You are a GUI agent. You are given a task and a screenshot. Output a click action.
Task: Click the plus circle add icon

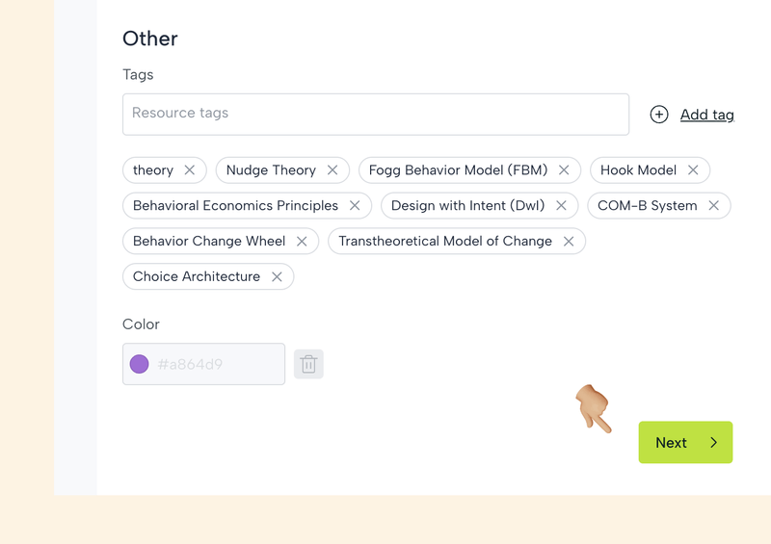pos(659,115)
